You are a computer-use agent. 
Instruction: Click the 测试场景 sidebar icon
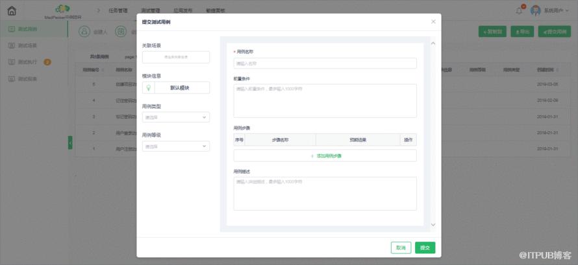12,45
